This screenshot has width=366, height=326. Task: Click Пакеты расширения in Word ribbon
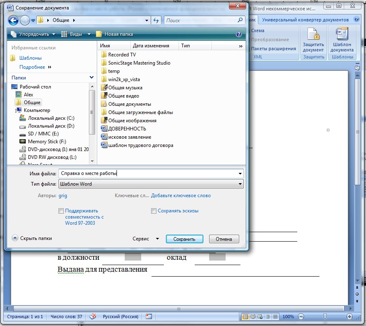(273, 49)
